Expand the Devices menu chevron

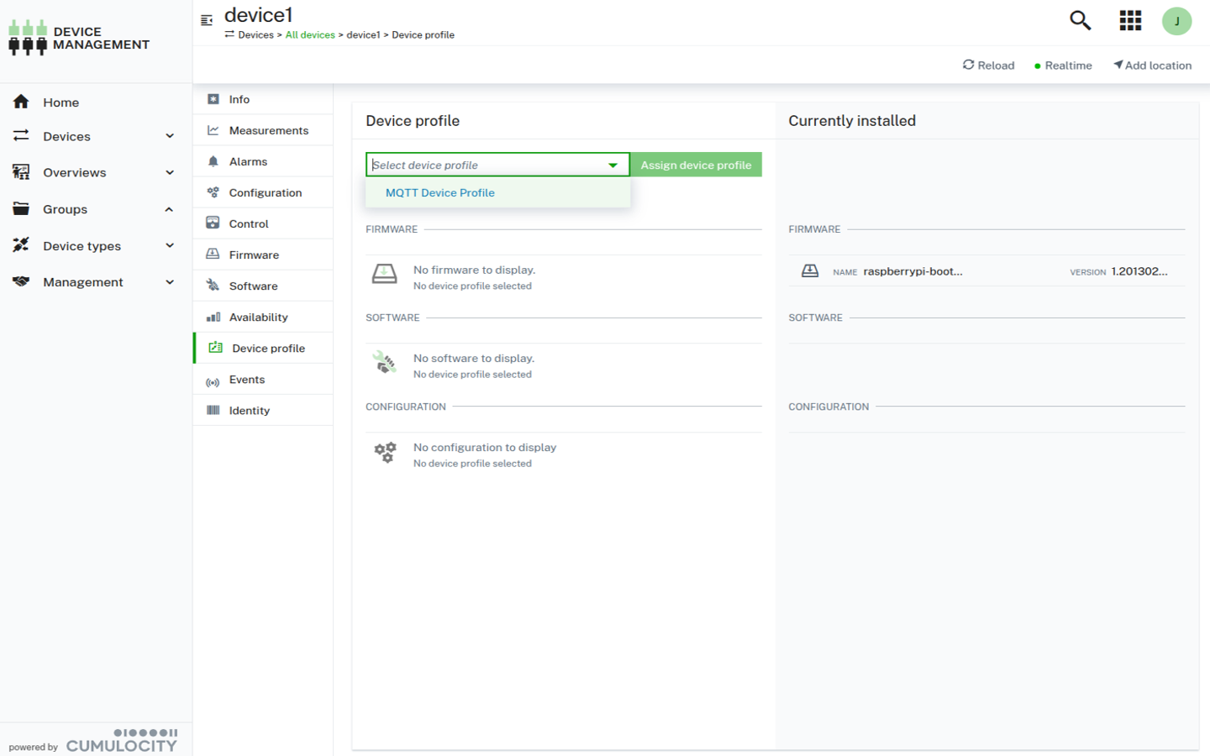(x=170, y=136)
